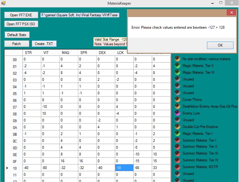Click the yellow orb beside Cover/Throw
239x182 pixels.
[x=177, y=99]
